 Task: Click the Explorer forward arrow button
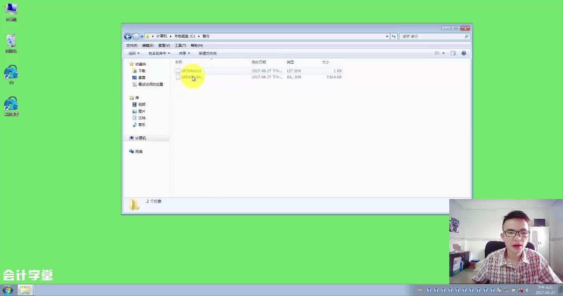tap(136, 37)
